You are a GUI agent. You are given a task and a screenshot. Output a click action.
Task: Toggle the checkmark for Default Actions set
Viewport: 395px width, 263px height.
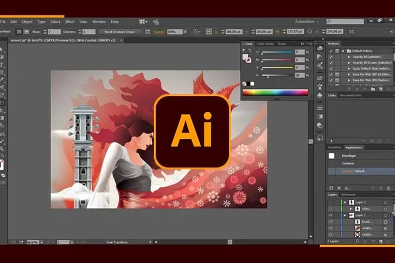click(332, 50)
